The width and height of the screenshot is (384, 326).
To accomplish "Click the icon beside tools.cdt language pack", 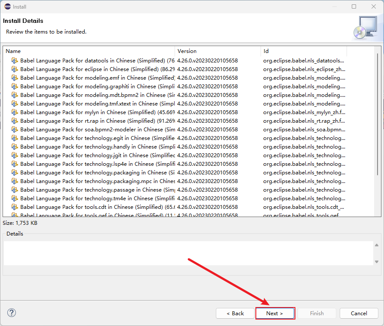I will click(x=15, y=207).
